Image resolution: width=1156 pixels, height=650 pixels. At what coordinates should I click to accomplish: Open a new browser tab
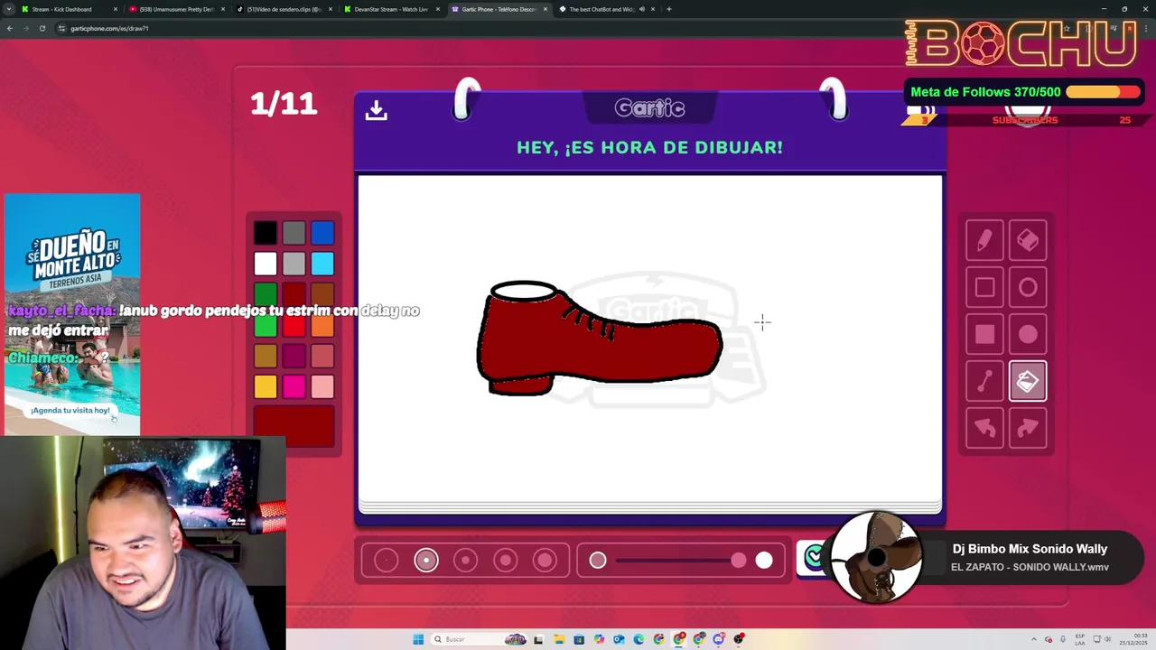click(668, 9)
